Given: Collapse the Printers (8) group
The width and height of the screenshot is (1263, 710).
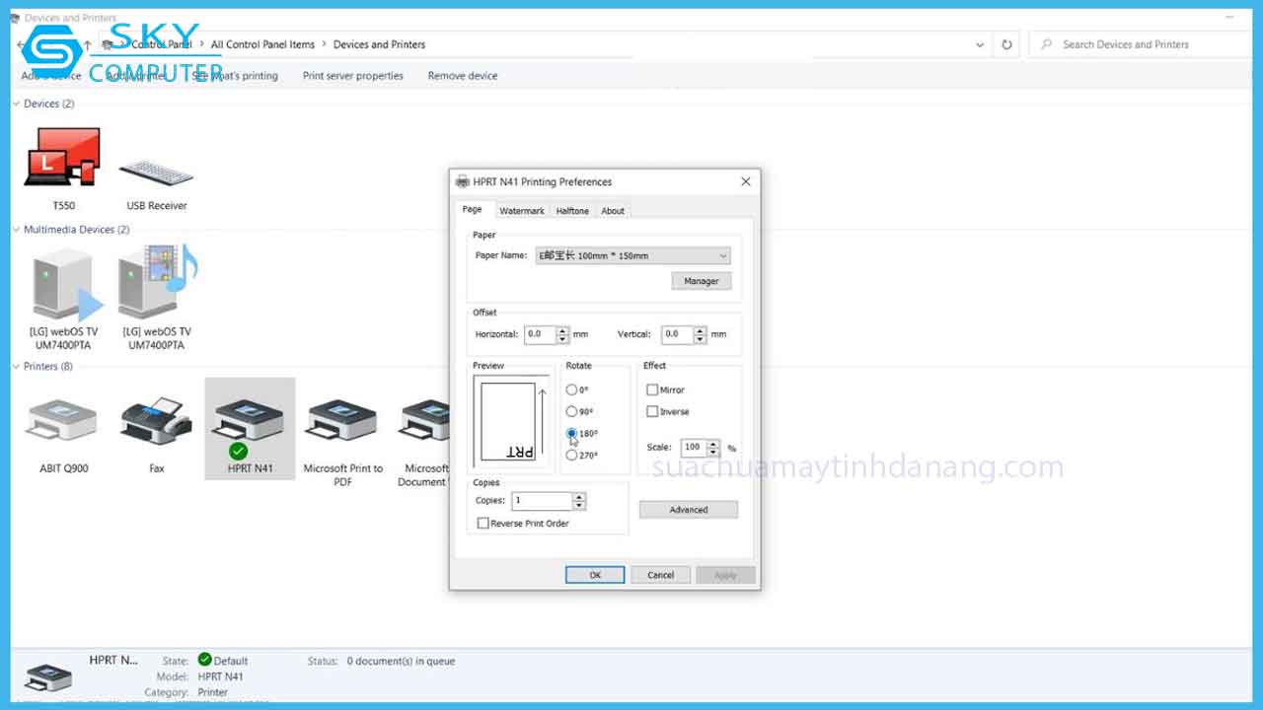Looking at the screenshot, I should (x=17, y=367).
